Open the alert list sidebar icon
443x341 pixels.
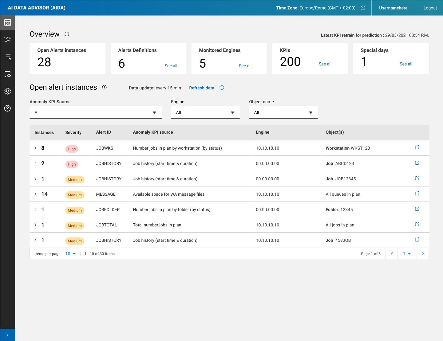coord(7,57)
